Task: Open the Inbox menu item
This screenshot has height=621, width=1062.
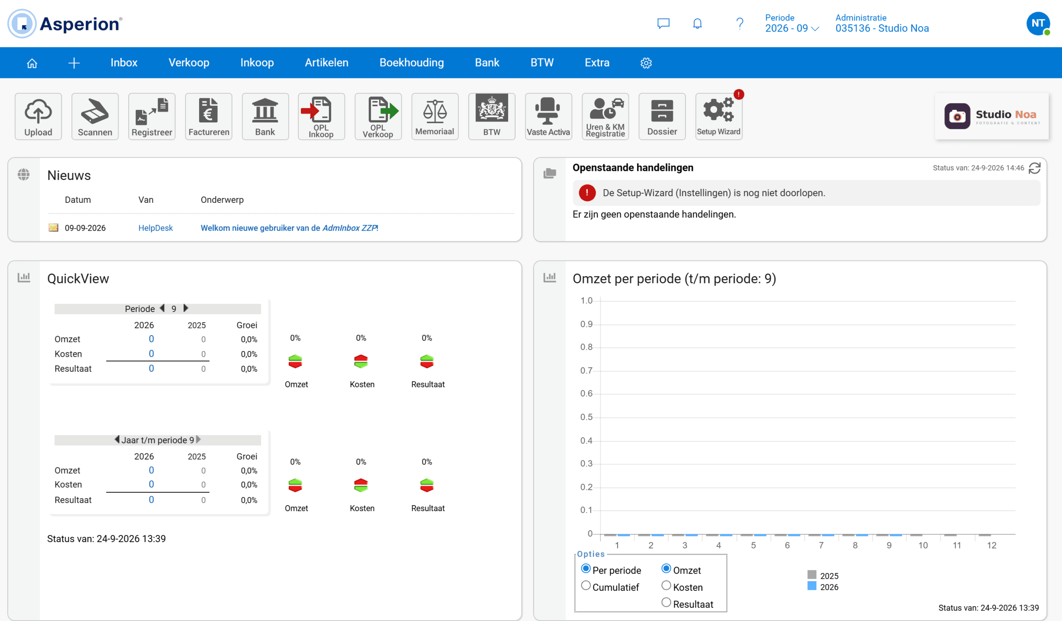Action: click(124, 63)
